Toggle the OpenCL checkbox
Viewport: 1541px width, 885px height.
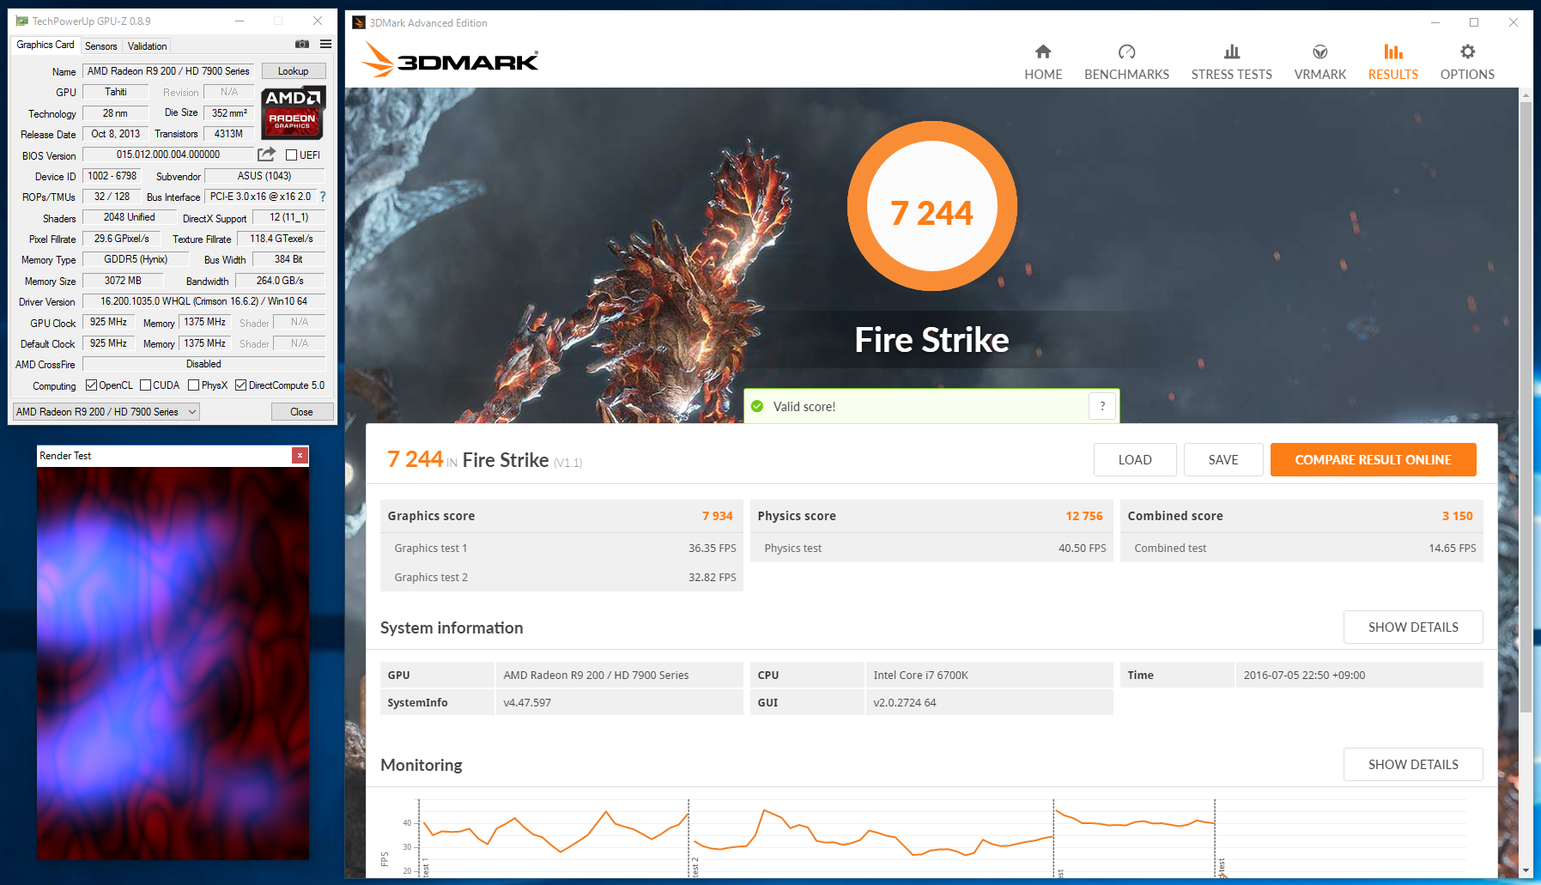coord(92,385)
